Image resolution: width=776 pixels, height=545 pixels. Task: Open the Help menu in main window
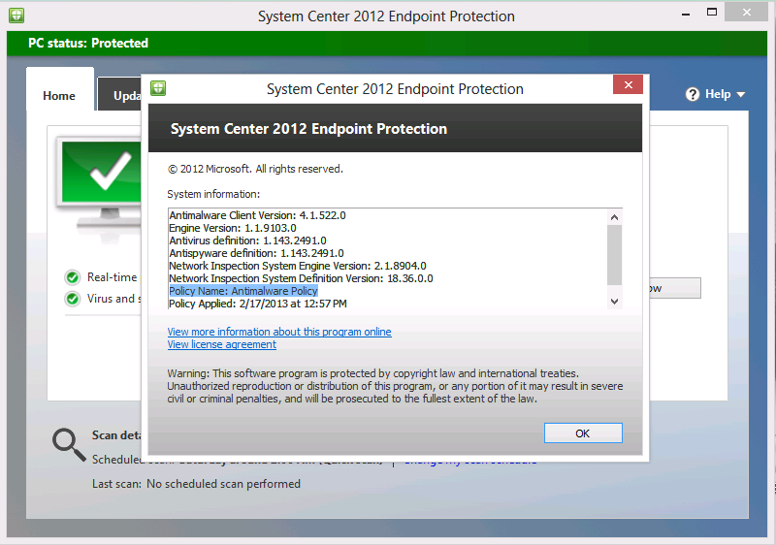(x=715, y=94)
